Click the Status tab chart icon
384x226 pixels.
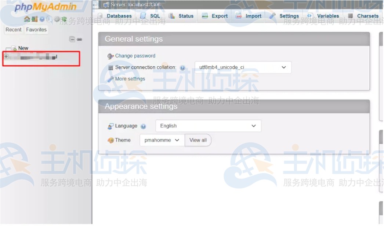172,16
